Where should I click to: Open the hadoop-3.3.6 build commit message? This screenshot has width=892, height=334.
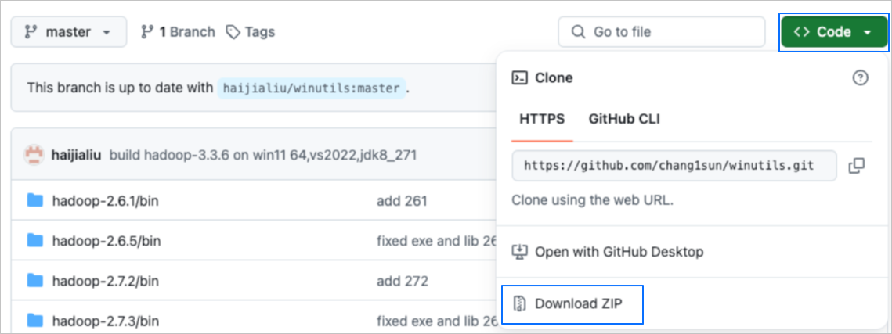pos(262,154)
